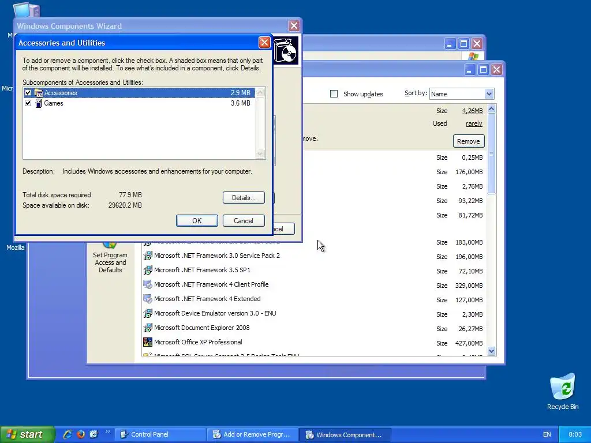Click the 3.6 MB Games size
Image resolution: width=591 pixels, height=443 pixels.
(x=241, y=103)
